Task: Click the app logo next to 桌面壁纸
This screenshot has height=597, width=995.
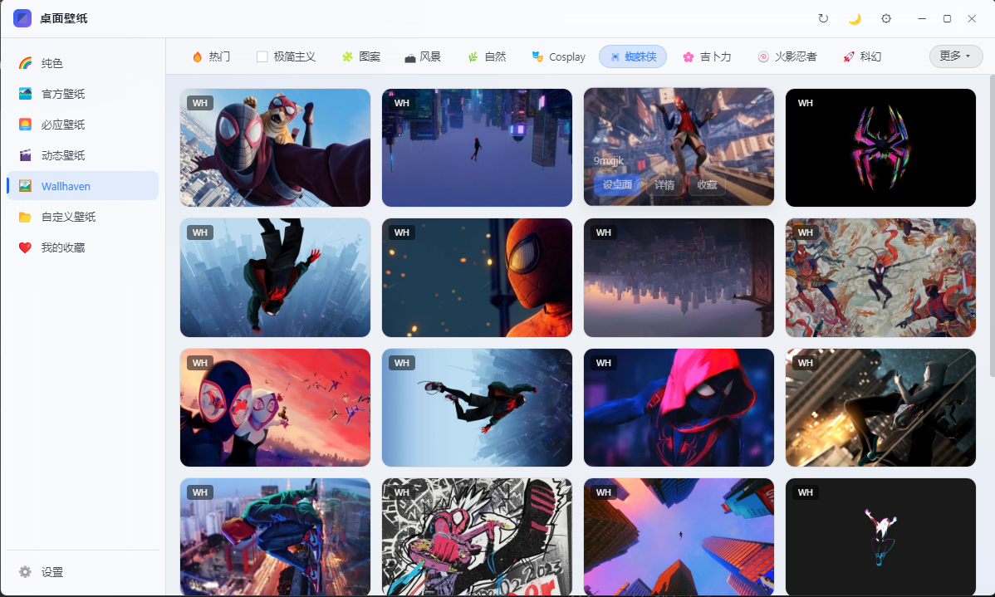Action: 22,17
